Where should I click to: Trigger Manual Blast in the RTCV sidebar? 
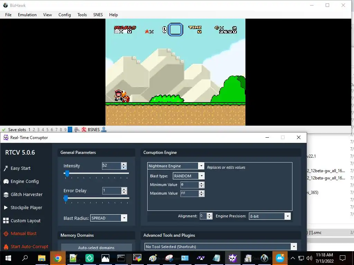tap(20, 234)
